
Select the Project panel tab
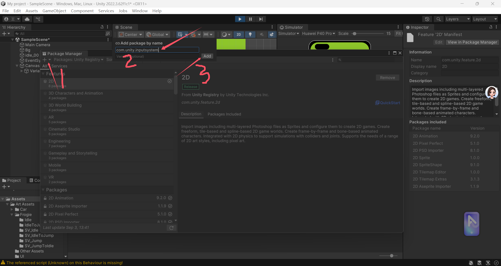coord(11,180)
